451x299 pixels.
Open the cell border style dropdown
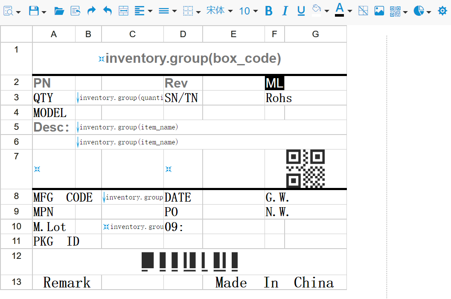[192, 11]
